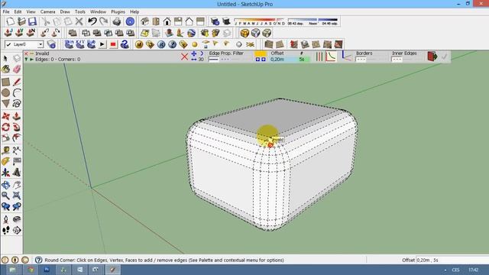
Task: Toggle the red stop button
Action: click(x=113, y=44)
